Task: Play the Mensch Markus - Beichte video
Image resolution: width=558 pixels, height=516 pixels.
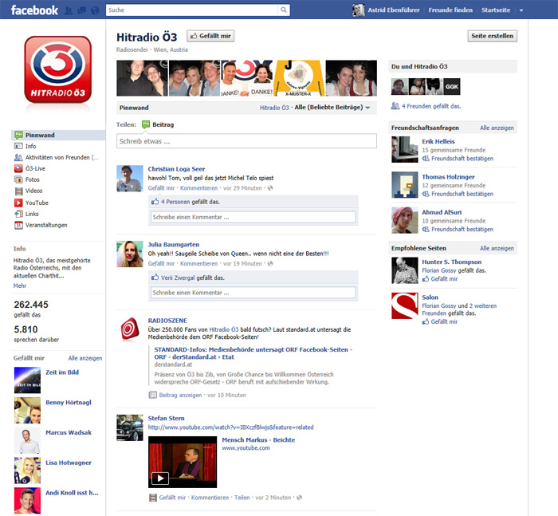Action: tap(160, 479)
